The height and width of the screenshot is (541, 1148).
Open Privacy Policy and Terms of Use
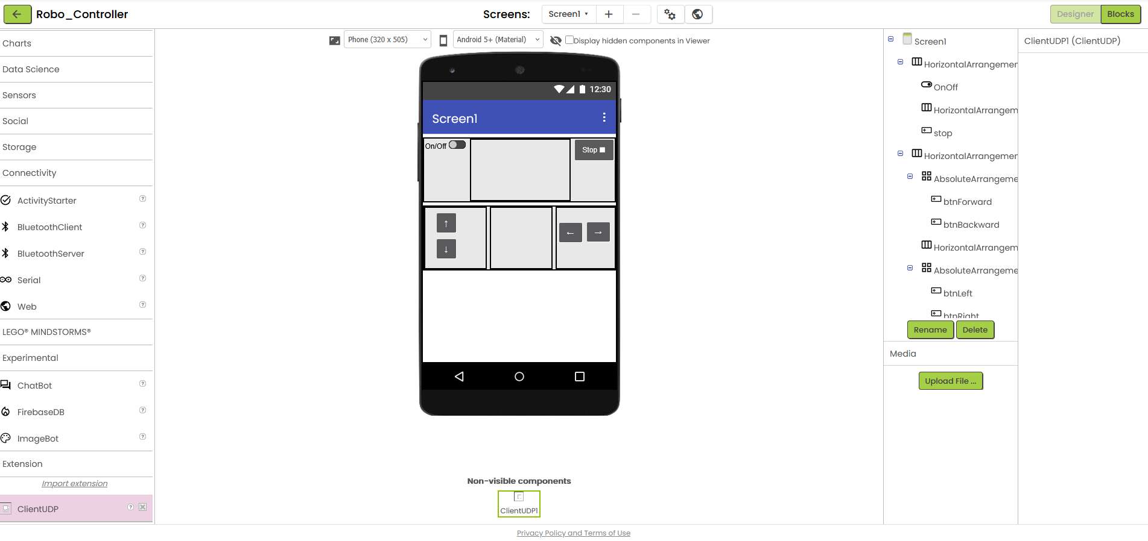point(574,533)
